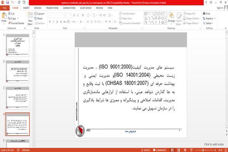Switch to Slide Sorter view icon
This screenshot has height=152, width=228.
179,150
